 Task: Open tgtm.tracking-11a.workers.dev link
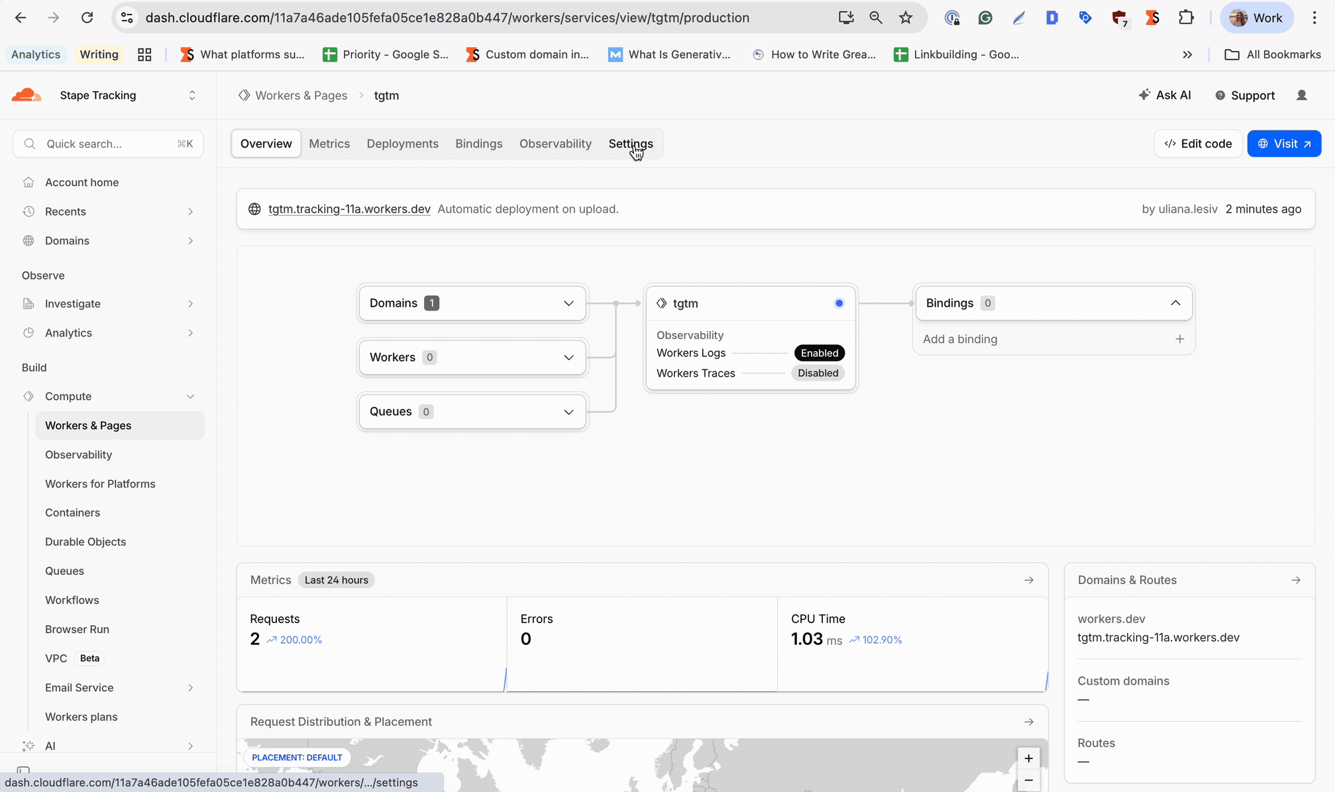(349, 209)
